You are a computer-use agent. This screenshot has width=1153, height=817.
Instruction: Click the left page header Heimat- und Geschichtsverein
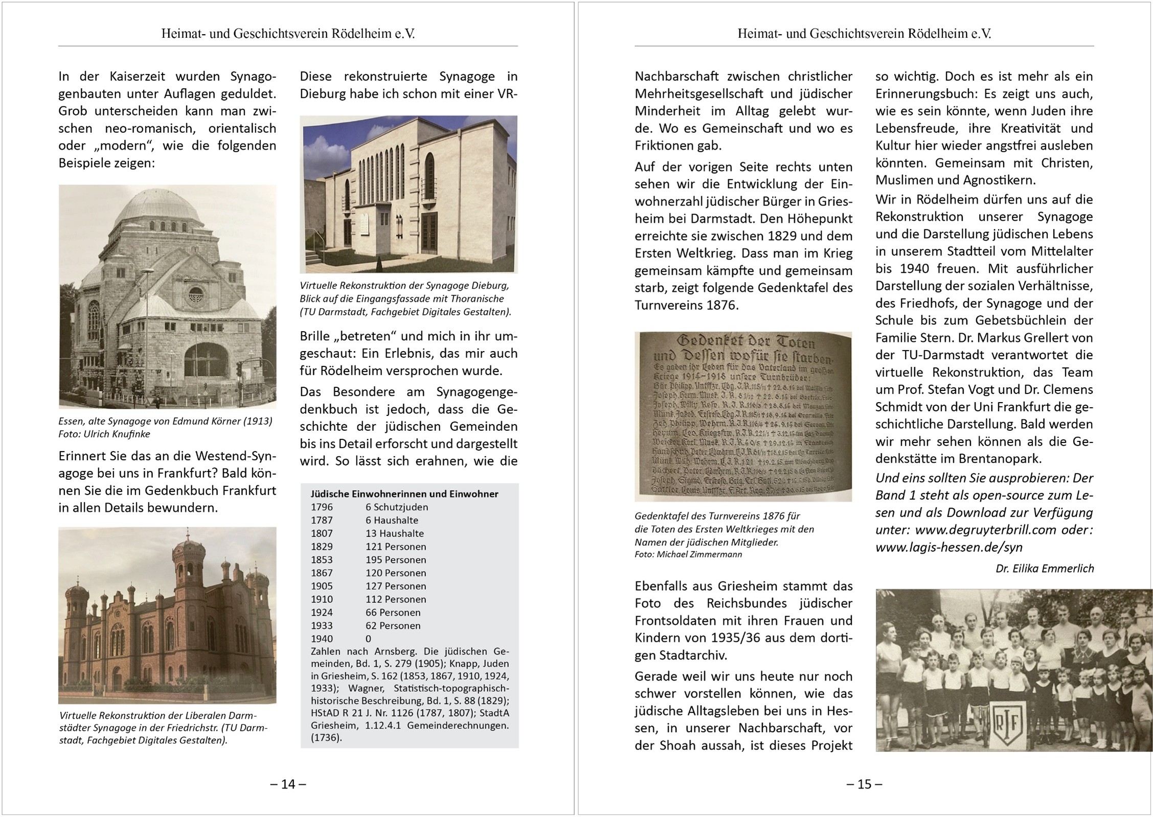coord(288,34)
